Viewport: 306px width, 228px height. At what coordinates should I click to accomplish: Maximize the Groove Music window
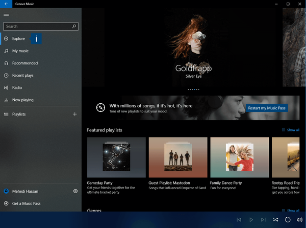point(288,4)
